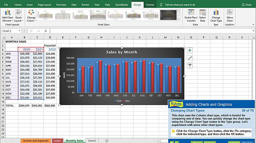The height and width of the screenshot is (143, 256).
Task: Select the gray-background fourth chart style
Action: [98, 15]
